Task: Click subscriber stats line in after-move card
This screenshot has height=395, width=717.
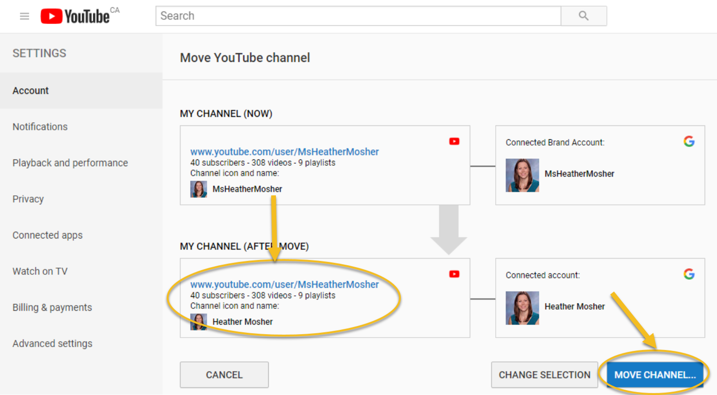Action: click(x=263, y=295)
